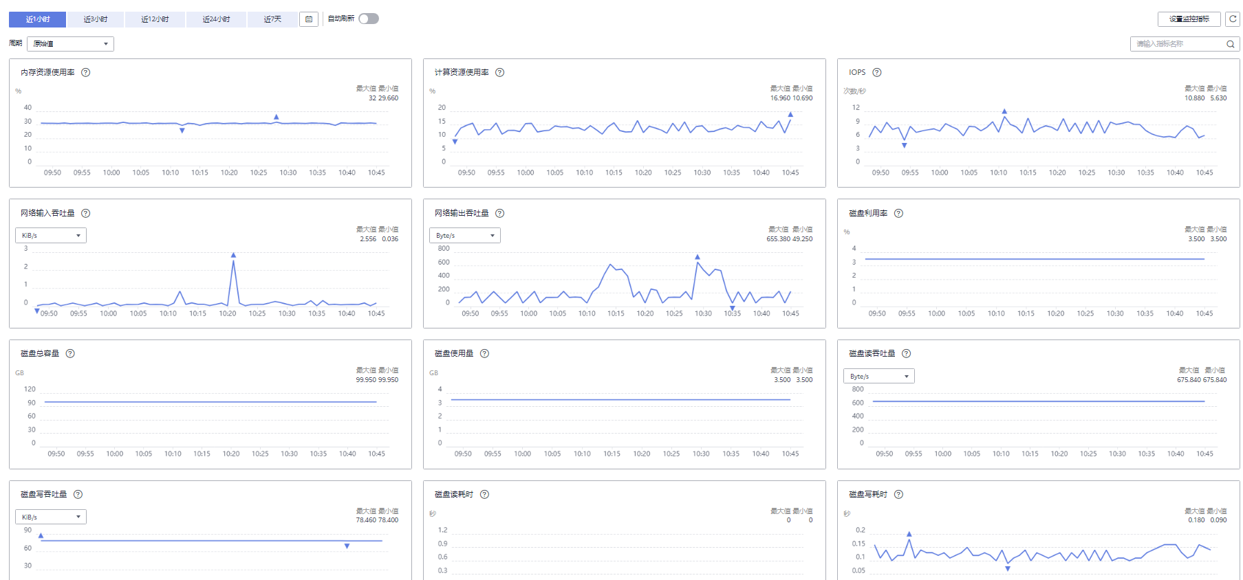Screen dimensions: 1243x580
Task: Open the 周期 dropdown showing 原始值
Action: coord(70,44)
